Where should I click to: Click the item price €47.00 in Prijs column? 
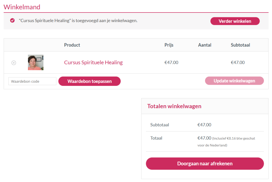pyautogui.click(x=171, y=62)
